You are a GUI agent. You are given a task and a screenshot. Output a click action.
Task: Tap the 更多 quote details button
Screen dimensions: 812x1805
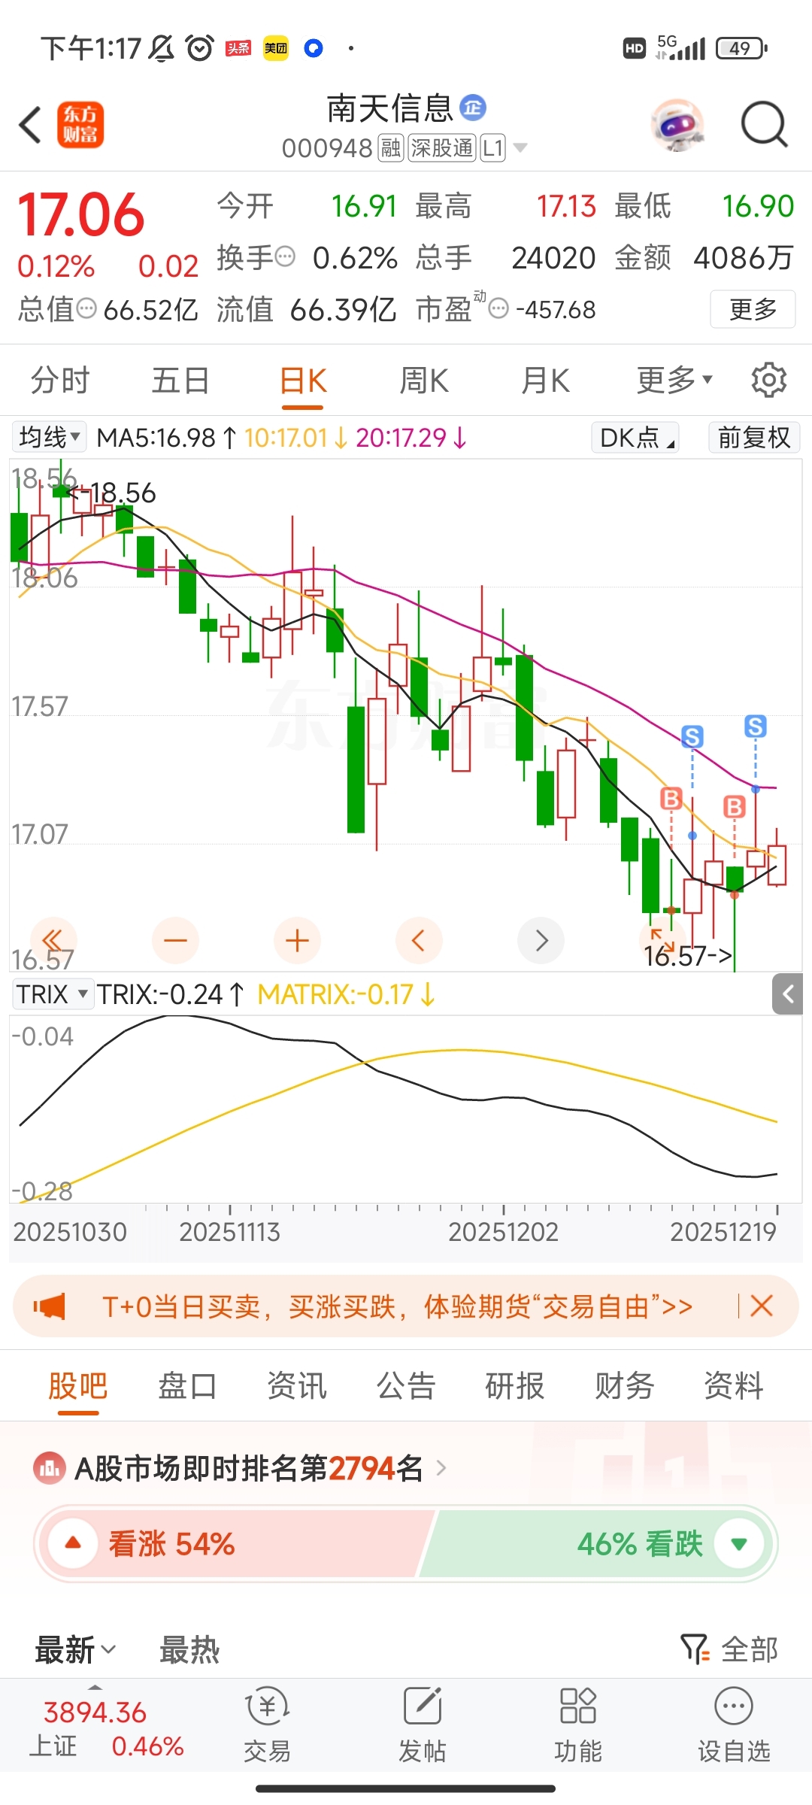click(753, 309)
